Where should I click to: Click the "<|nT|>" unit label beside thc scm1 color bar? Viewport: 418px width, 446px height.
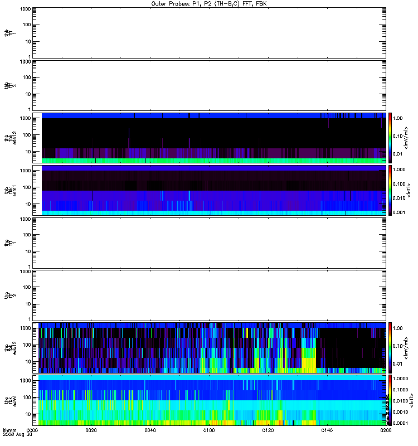coord(411,400)
